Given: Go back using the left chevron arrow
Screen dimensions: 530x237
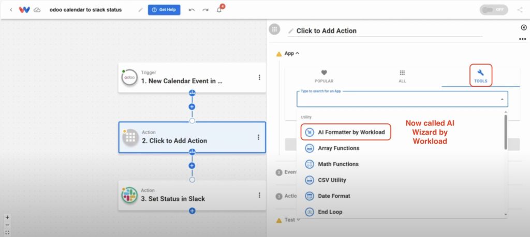Looking at the screenshot, I should pyautogui.click(x=11, y=10).
